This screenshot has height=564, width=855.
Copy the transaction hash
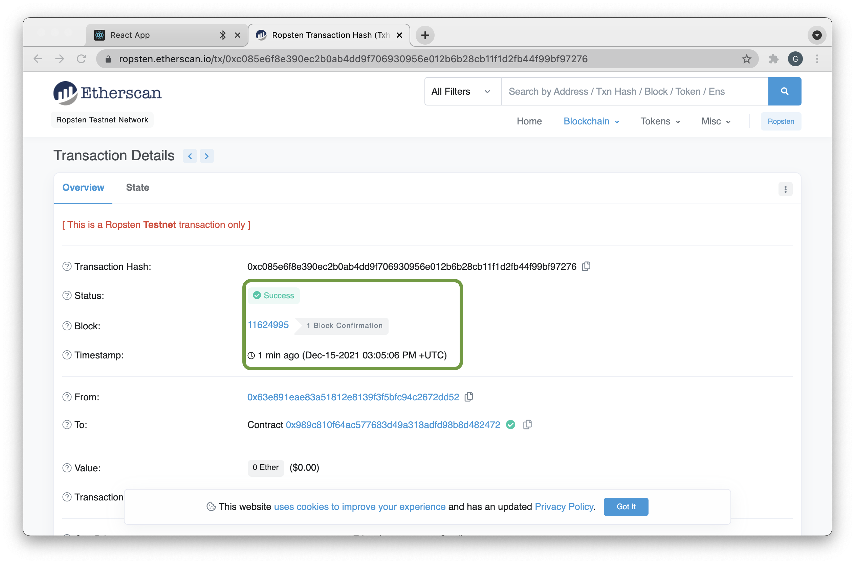[586, 266]
